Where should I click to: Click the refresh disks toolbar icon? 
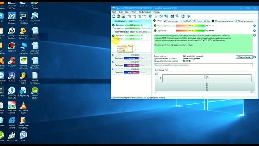[114, 16]
